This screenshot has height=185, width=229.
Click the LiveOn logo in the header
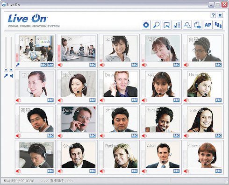[28, 18]
